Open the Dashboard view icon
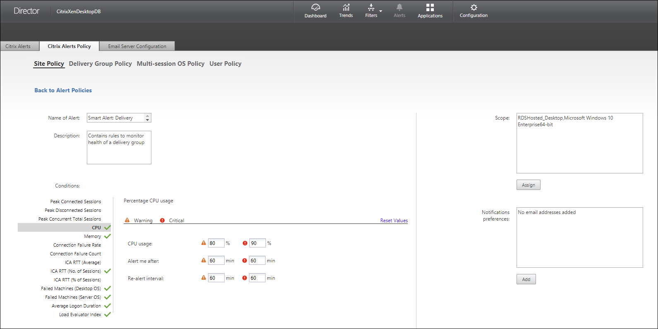The height and width of the screenshot is (329, 658). pos(316,7)
